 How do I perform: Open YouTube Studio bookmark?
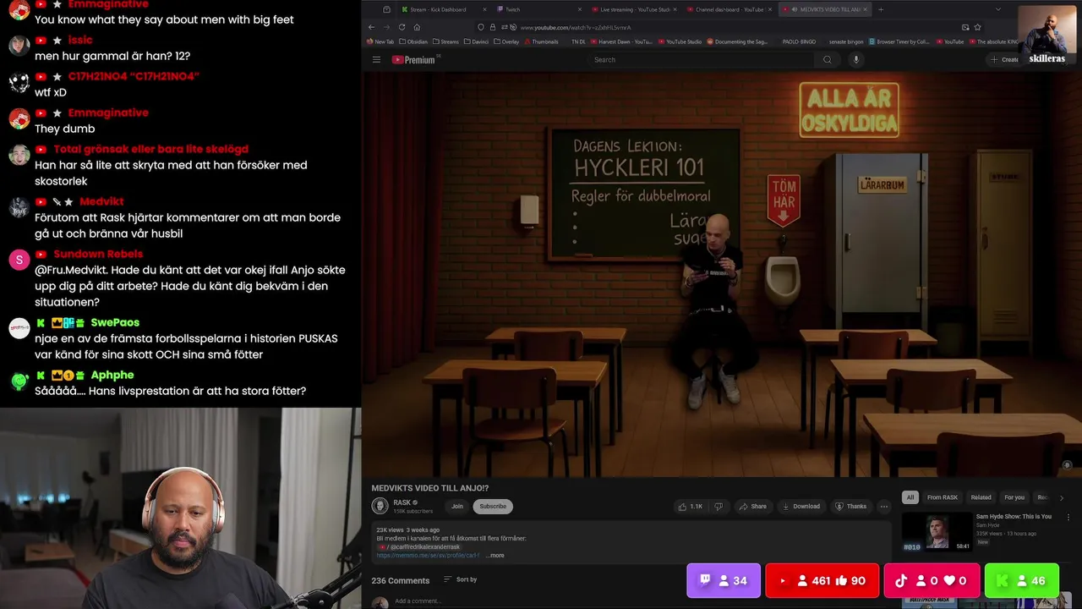[x=680, y=41]
